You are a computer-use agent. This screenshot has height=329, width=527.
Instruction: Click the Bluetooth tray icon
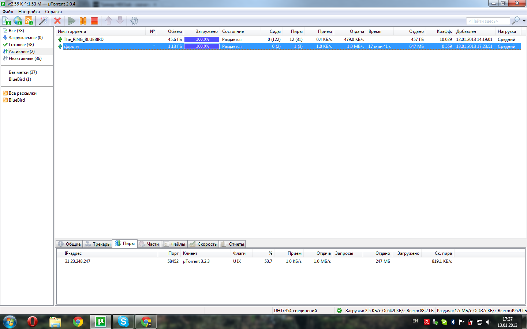click(453, 322)
